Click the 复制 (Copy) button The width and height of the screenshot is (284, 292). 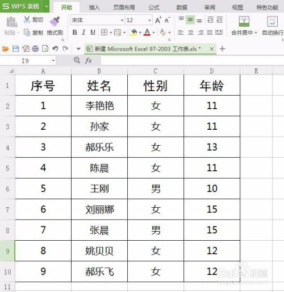click(x=34, y=32)
